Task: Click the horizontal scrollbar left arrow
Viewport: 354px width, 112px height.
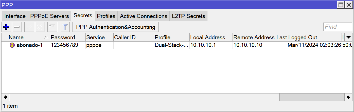Action: point(5,97)
